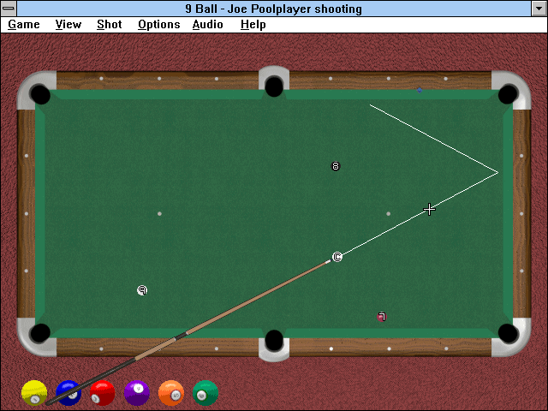548x411 pixels.
Task: Open the View menu
Action: click(68, 25)
